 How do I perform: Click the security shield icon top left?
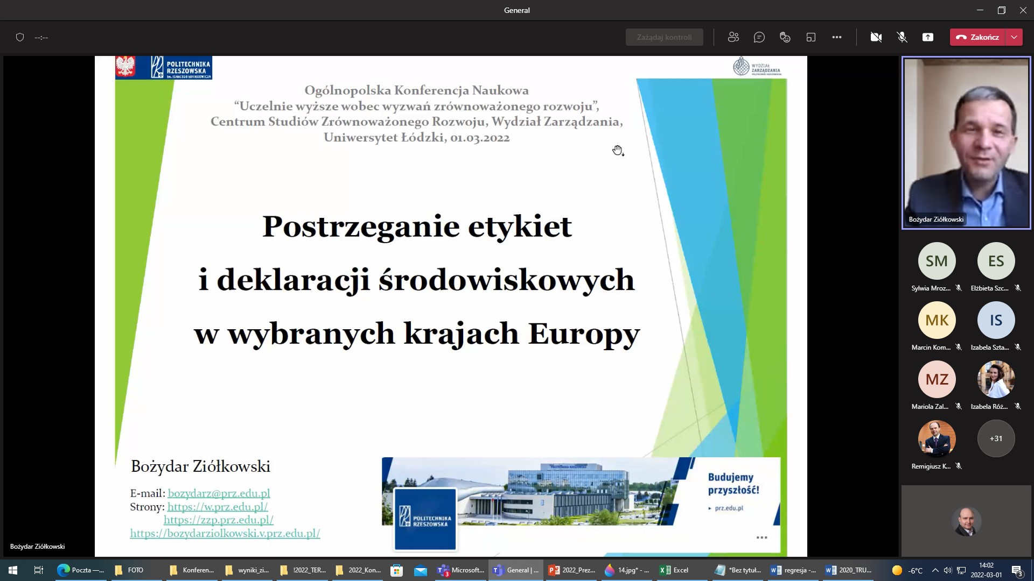[20, 37]
